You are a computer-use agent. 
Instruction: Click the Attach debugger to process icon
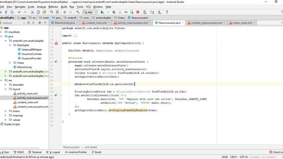point(132,12)
